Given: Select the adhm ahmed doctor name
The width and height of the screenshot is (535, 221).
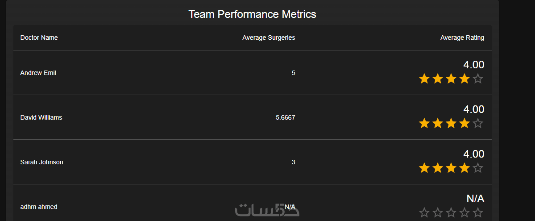Looking at the screenshot, I should point(39,207).
